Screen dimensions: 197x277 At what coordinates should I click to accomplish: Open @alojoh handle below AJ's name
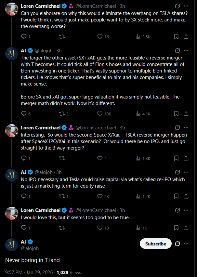point(30,248)
